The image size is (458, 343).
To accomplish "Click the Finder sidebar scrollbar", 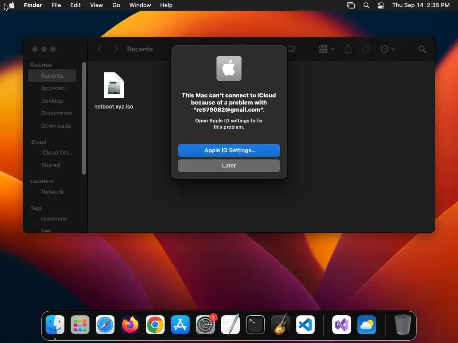I will [x=84, y=118].
